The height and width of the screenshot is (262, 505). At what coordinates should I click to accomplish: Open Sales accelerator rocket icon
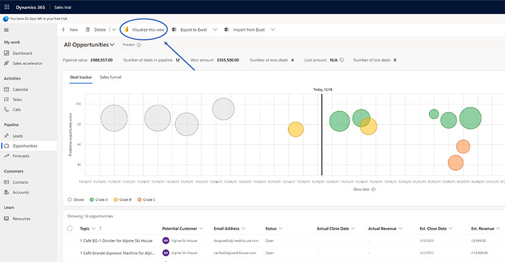[x=7, y=63]
